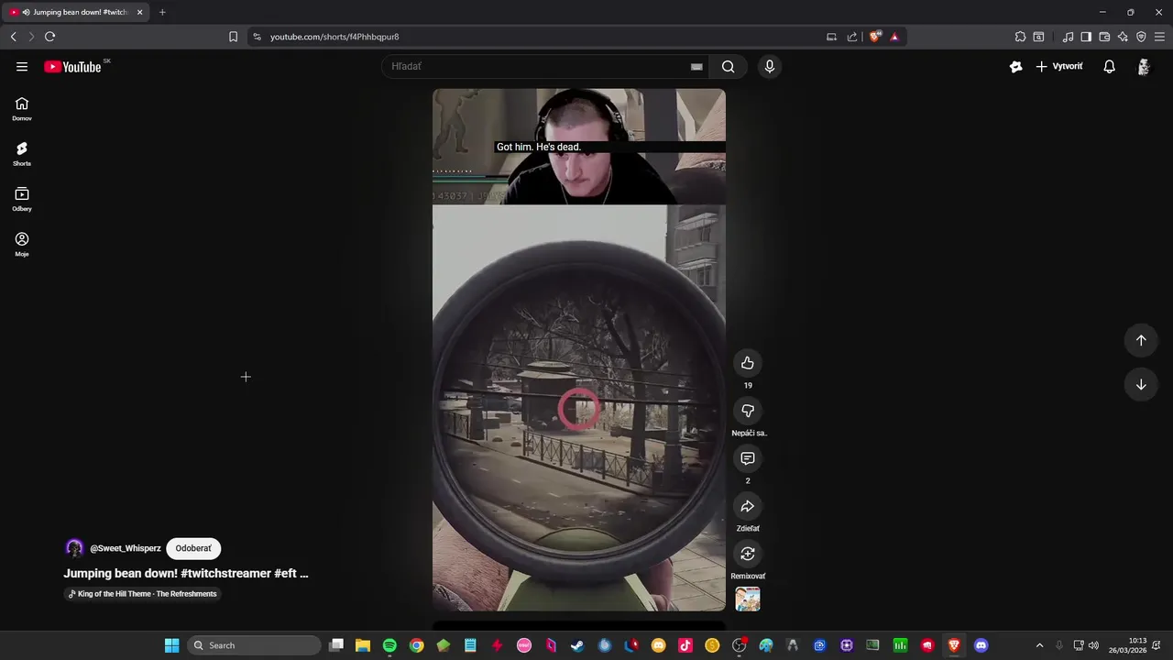Close the Jumping bean down! tab
1173x660 pixels.
tap(140, 12)
